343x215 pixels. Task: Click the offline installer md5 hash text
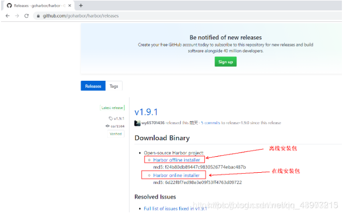[200, 167]
